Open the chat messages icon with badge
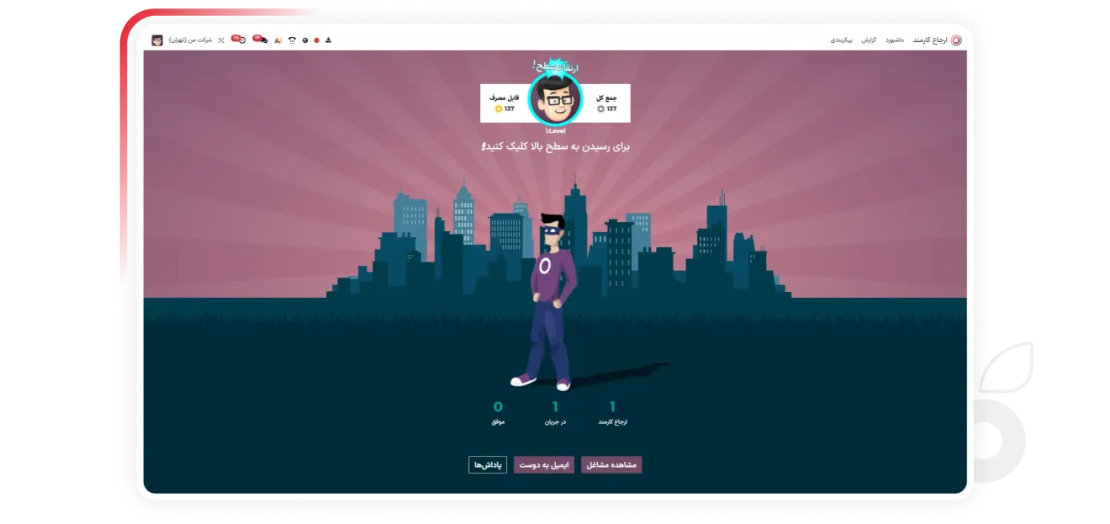 point(261,40)
